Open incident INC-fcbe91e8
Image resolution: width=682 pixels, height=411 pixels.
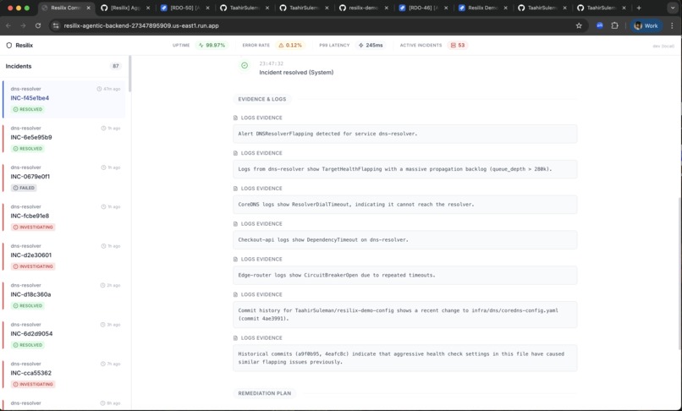click(64, 216)
